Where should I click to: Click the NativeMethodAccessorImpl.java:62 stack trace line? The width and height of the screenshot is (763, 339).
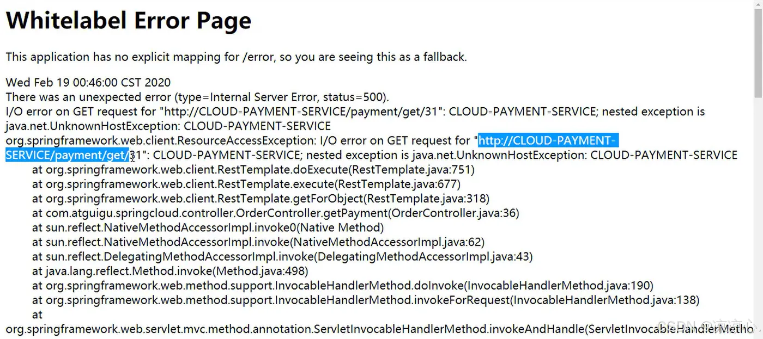[x=258, y=242]
